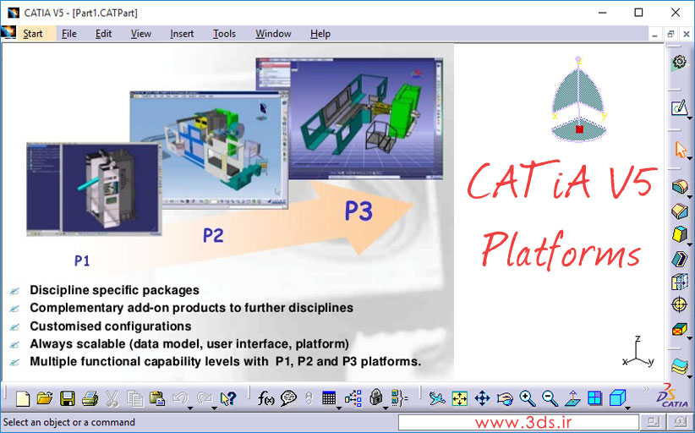This screenshot has height=433, width=695.
Task: Open the Start menu
Action: tap(33, 34)
